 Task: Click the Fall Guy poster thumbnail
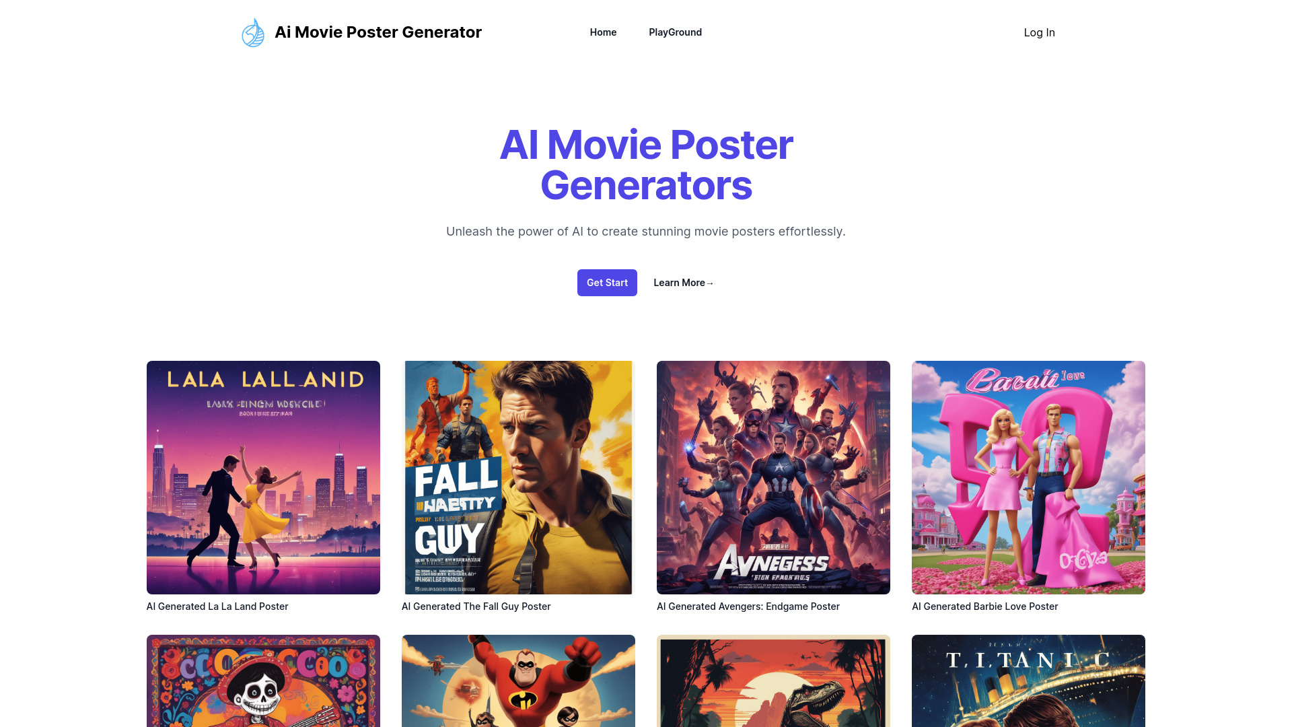click(x=517, y=477)
